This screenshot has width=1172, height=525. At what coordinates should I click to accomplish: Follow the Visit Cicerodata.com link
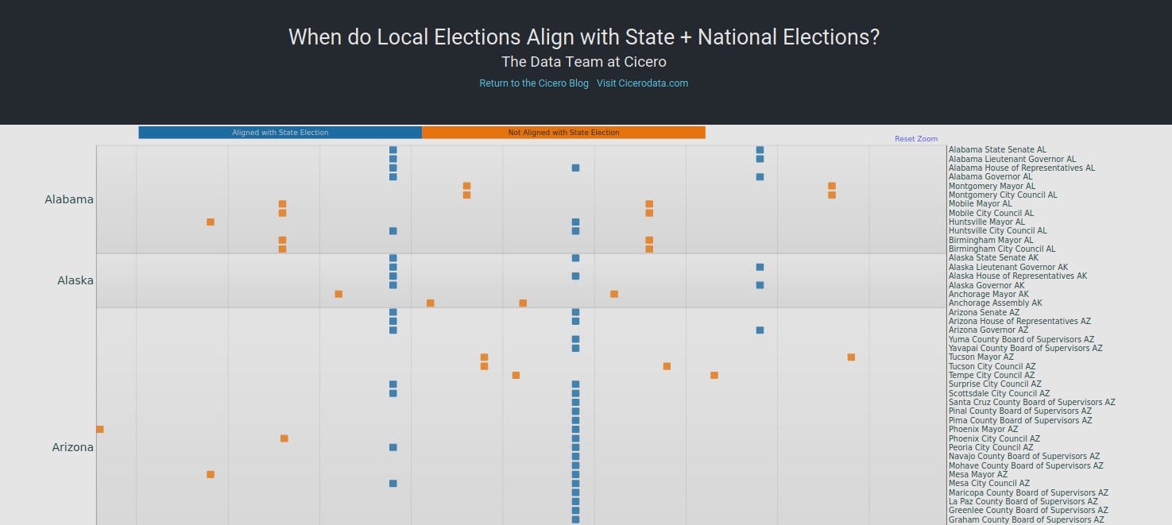pos(643,83)
